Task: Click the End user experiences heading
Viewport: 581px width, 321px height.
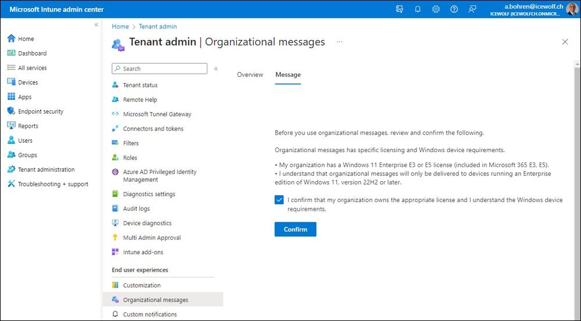Action: (x=140, y=270)
